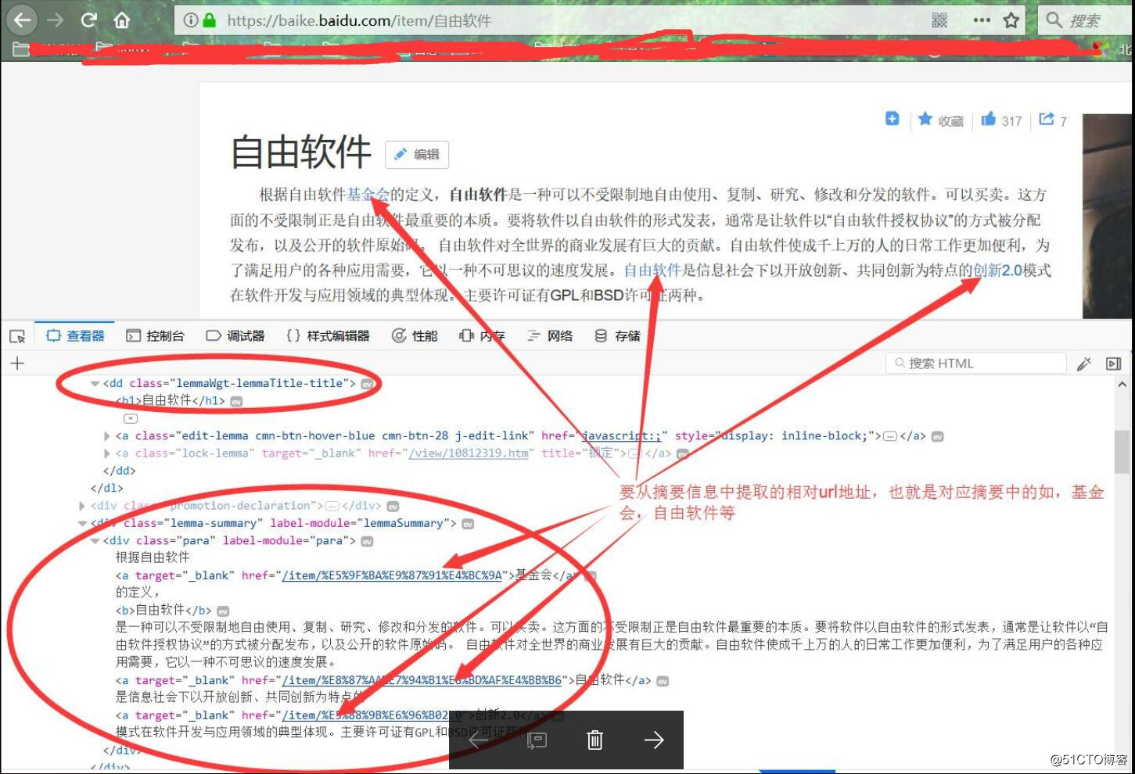Expand the a lock-lemma node

pyautogui.click(x=107, y=453)
